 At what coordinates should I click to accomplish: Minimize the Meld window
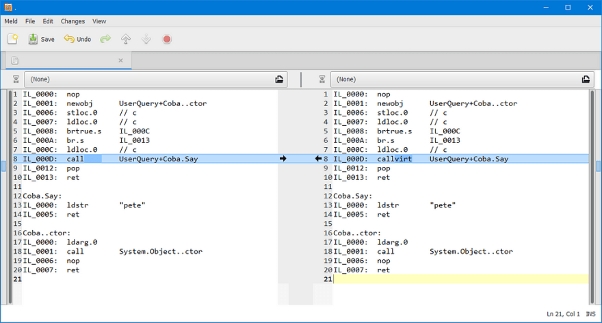click(546, 8)
